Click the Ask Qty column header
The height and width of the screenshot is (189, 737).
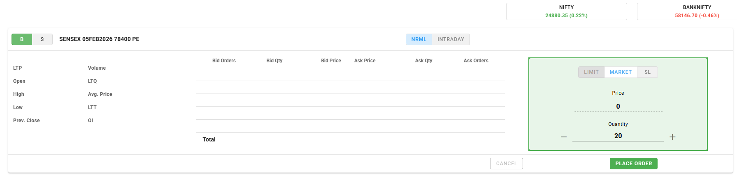(x=423, y=61)
